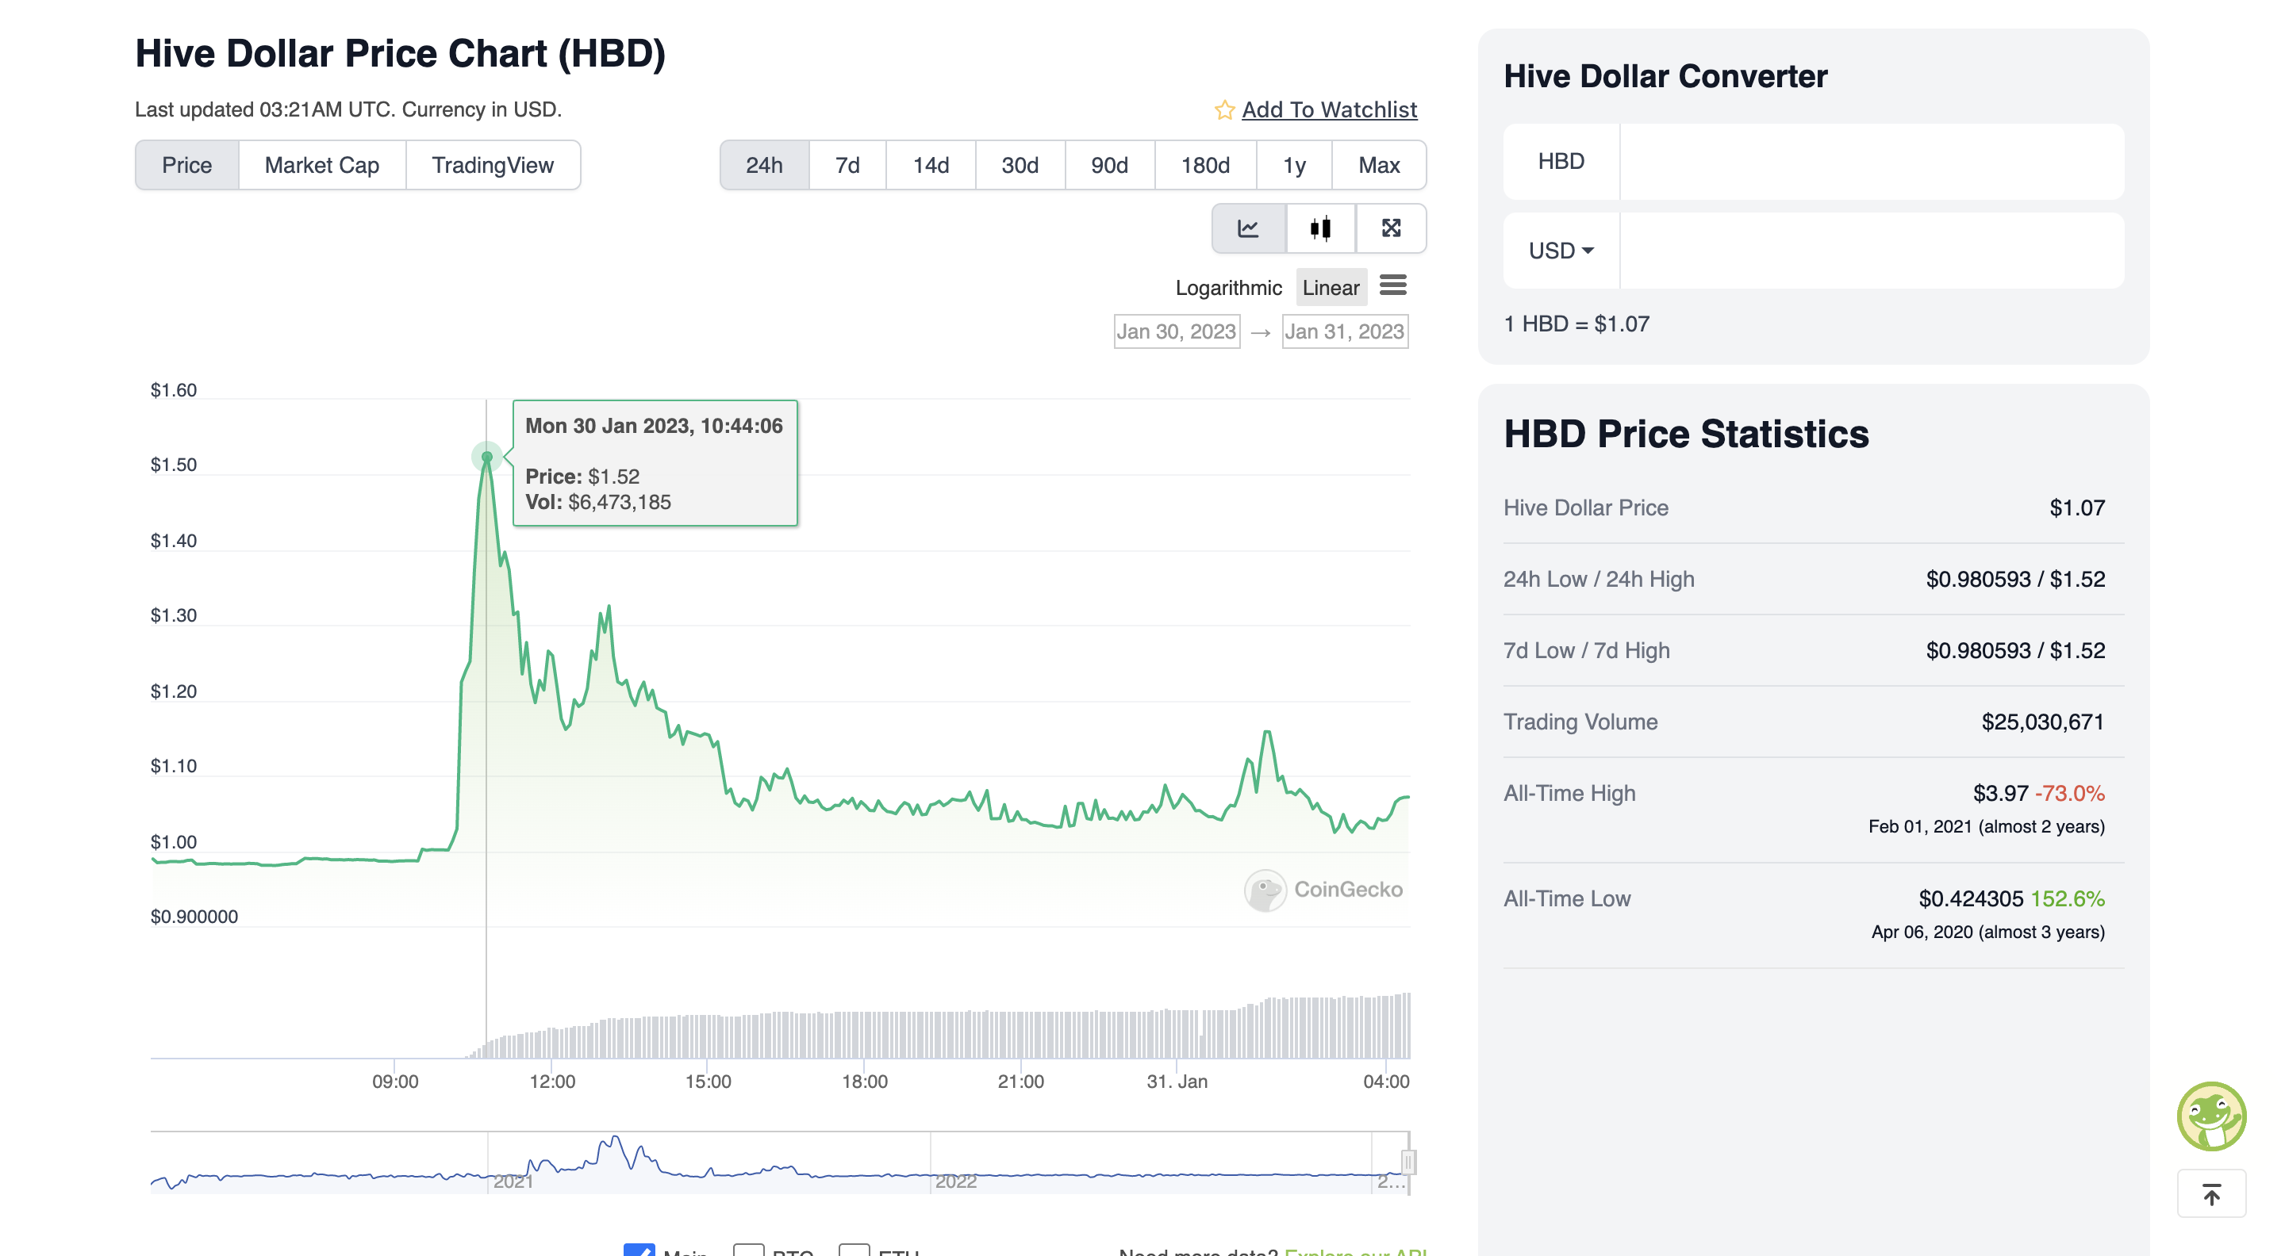Click the 2022 marker in navigator
Viewport: 2285px width, 1256px height.
[x=955, y=1181]
